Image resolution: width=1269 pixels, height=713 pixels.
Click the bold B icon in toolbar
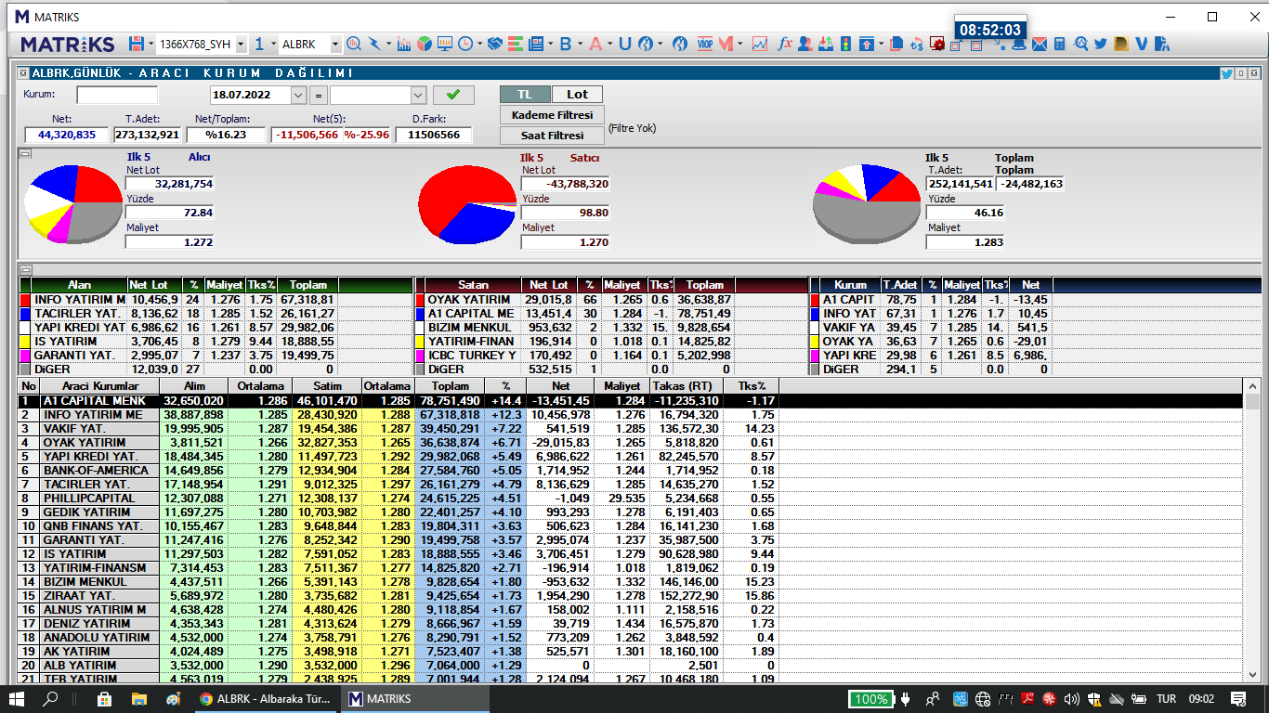pos(565,44)
